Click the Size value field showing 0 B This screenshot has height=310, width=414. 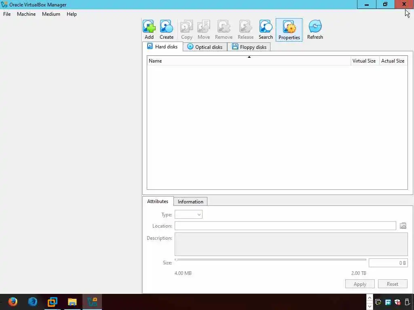388,263
